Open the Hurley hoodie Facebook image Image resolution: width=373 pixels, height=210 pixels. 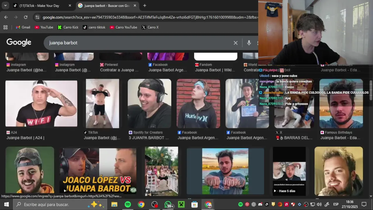pos(198,104)
